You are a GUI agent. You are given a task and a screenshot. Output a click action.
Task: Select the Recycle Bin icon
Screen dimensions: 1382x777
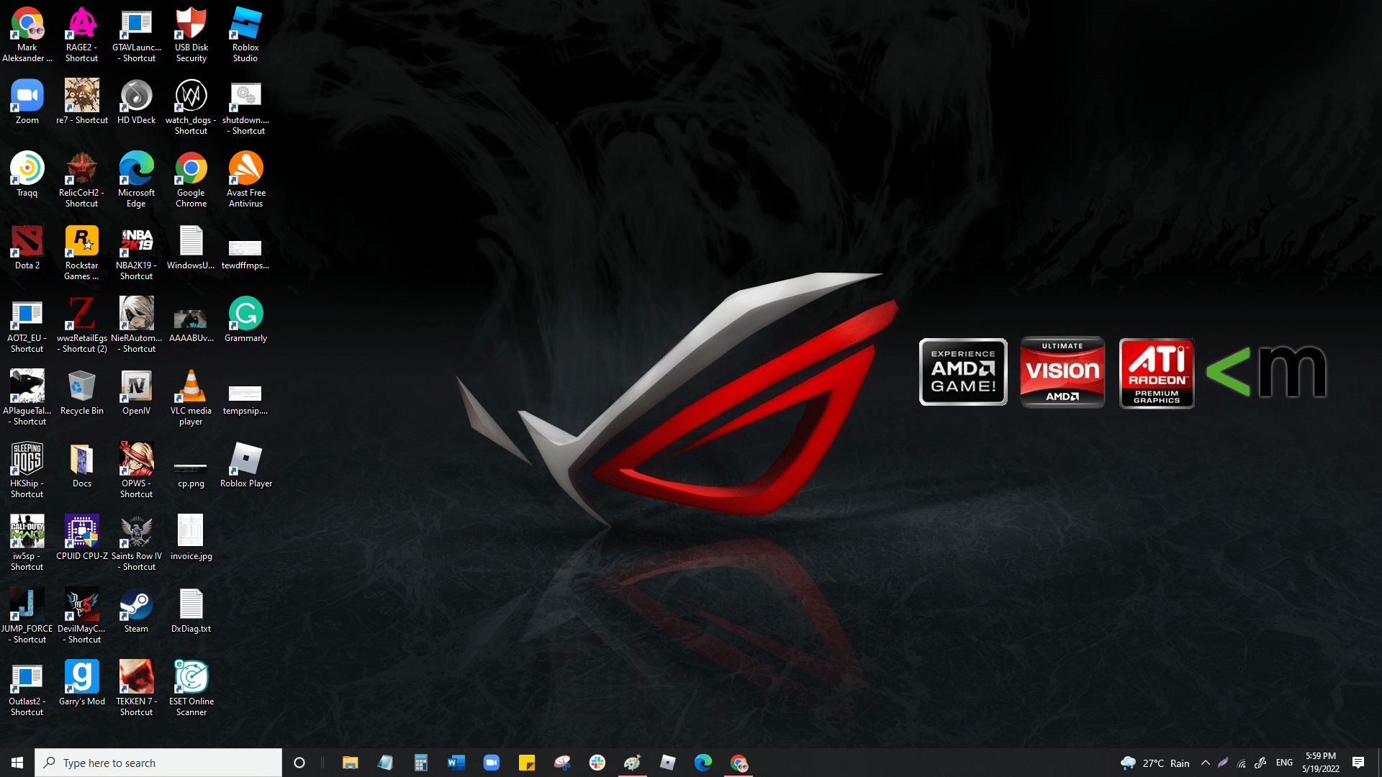(x=81, y=393)
